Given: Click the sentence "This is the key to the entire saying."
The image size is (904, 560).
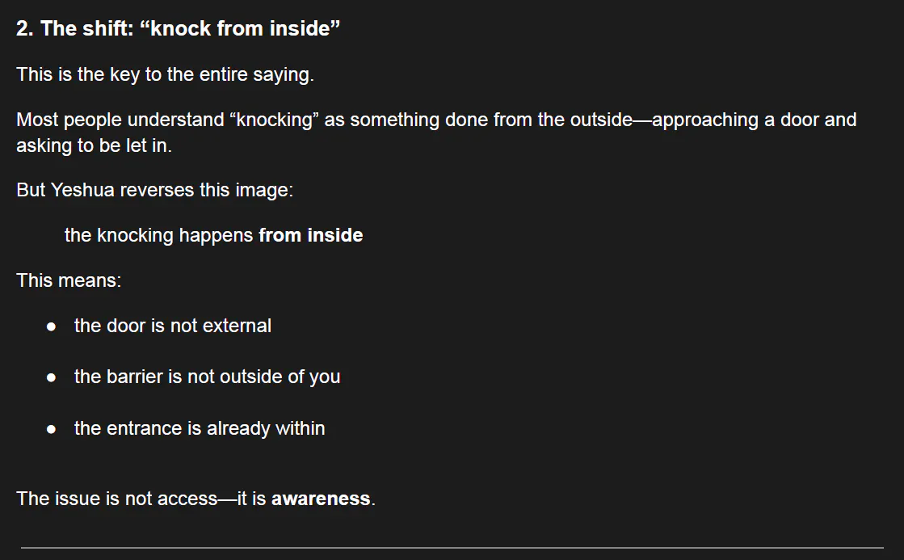Looking at the screenshot, I should tap(165, 74).
